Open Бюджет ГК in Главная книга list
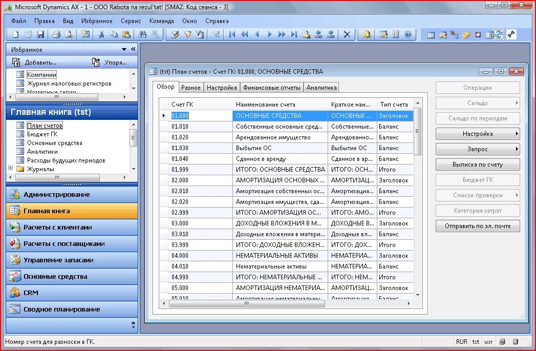536x351 pixels. 42,134
